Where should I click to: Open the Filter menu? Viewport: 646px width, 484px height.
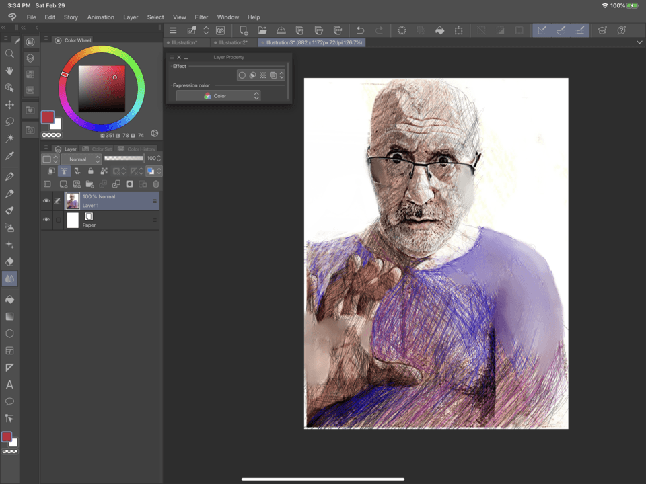201,17
